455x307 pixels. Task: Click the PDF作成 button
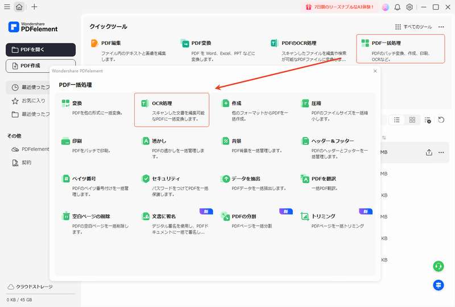pyautogui.click(x=40, y=65)
